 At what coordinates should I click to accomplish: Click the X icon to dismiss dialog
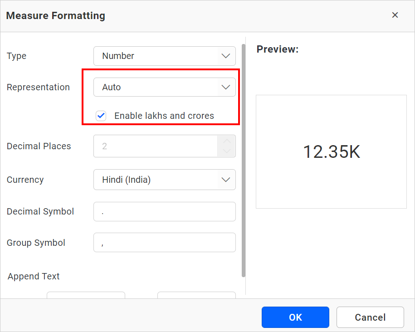click(395, 15)
